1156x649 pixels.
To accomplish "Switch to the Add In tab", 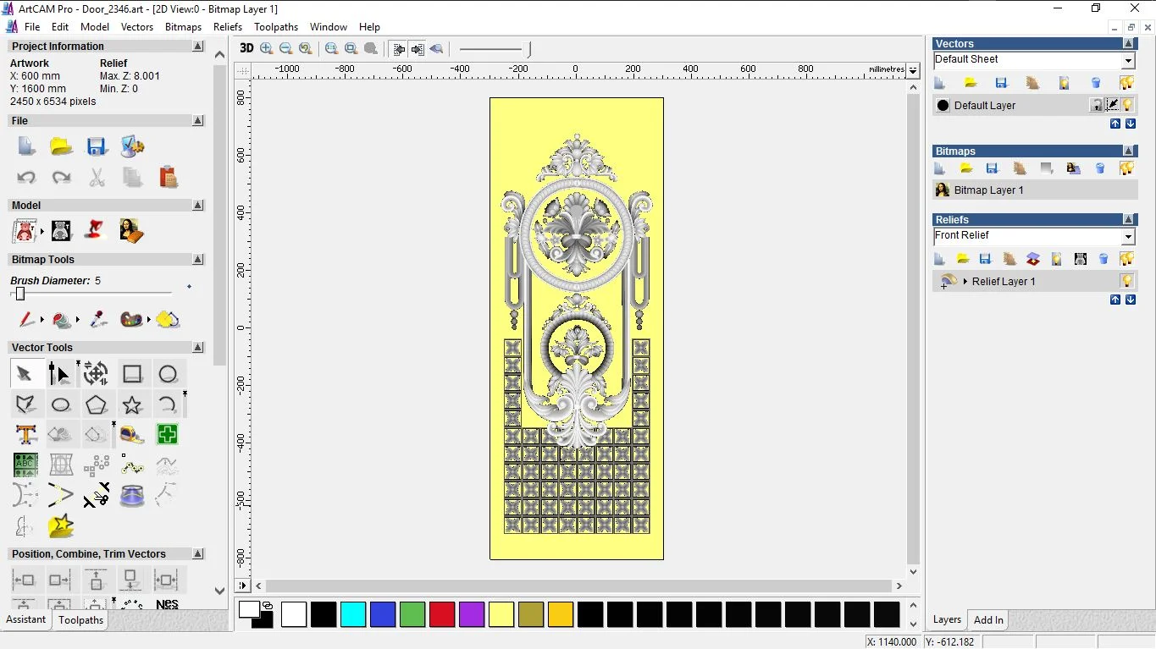I will [x=988, y=620].
